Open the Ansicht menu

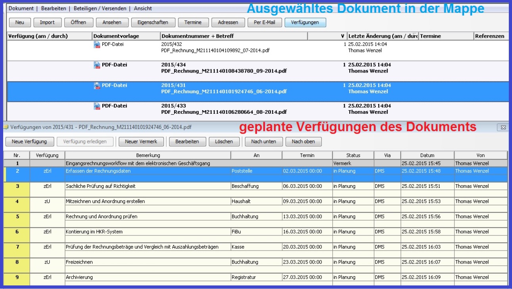point(143,8)
